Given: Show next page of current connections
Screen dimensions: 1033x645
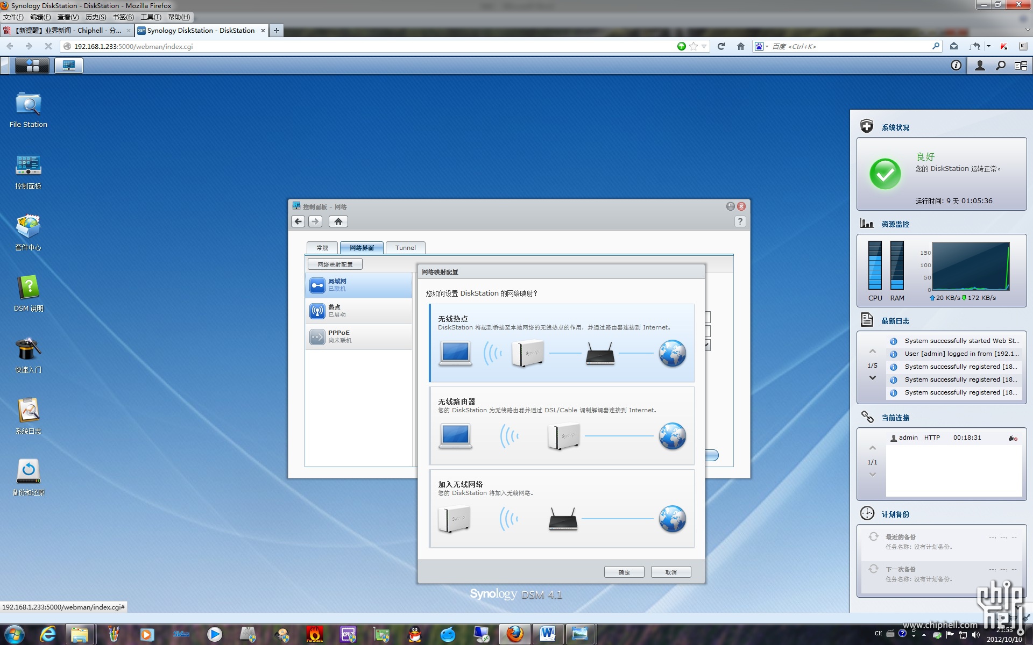Looking at the screenshot, I should [x=873, y=475].
